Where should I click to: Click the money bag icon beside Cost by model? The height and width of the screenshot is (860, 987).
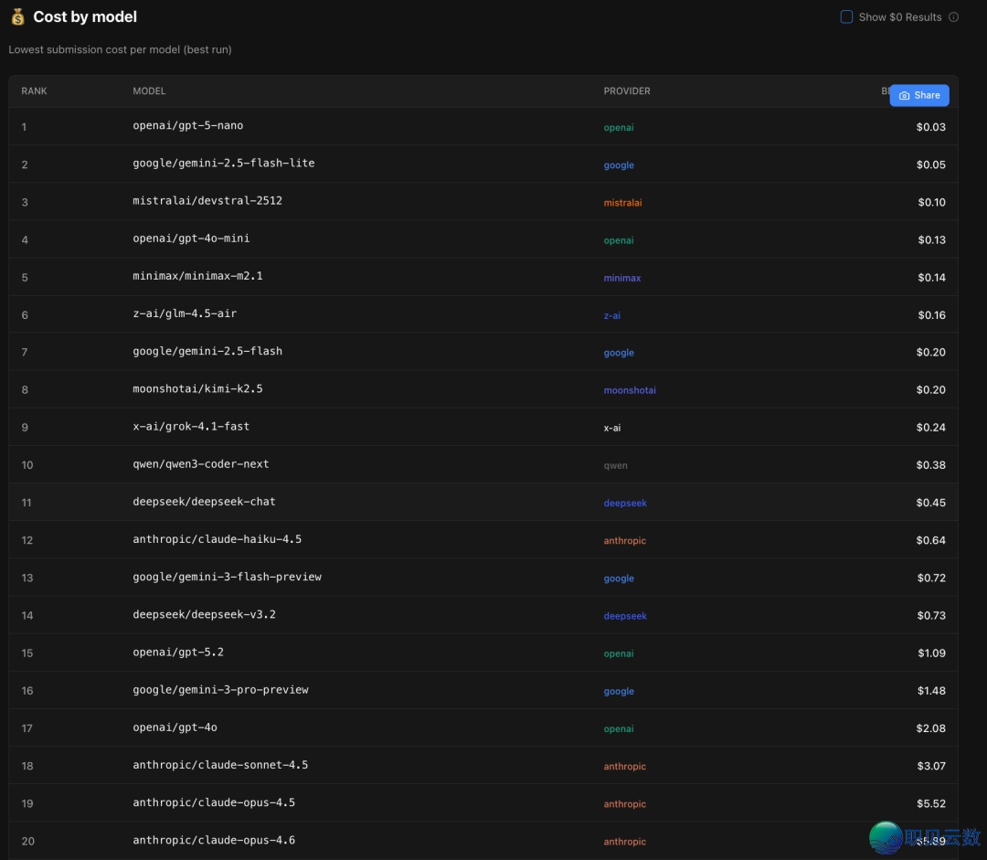(18, 17)
